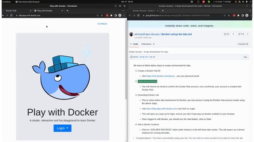Go back in the Play with Docker window

click(3, 15)
